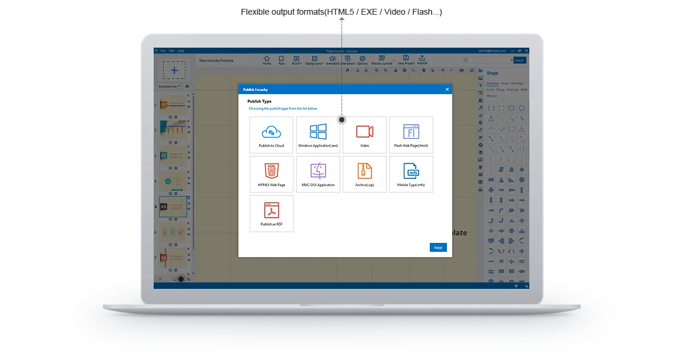The width and height of the screenshot is (683, 353).
Task: Close the Publish Focusky dialog
Action: pyautogui.click(x=447, y=89)
